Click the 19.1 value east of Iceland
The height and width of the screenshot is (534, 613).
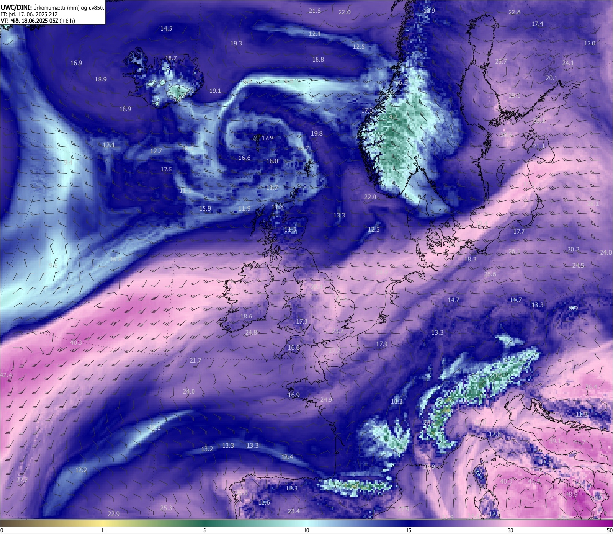(x=215, y=91)
